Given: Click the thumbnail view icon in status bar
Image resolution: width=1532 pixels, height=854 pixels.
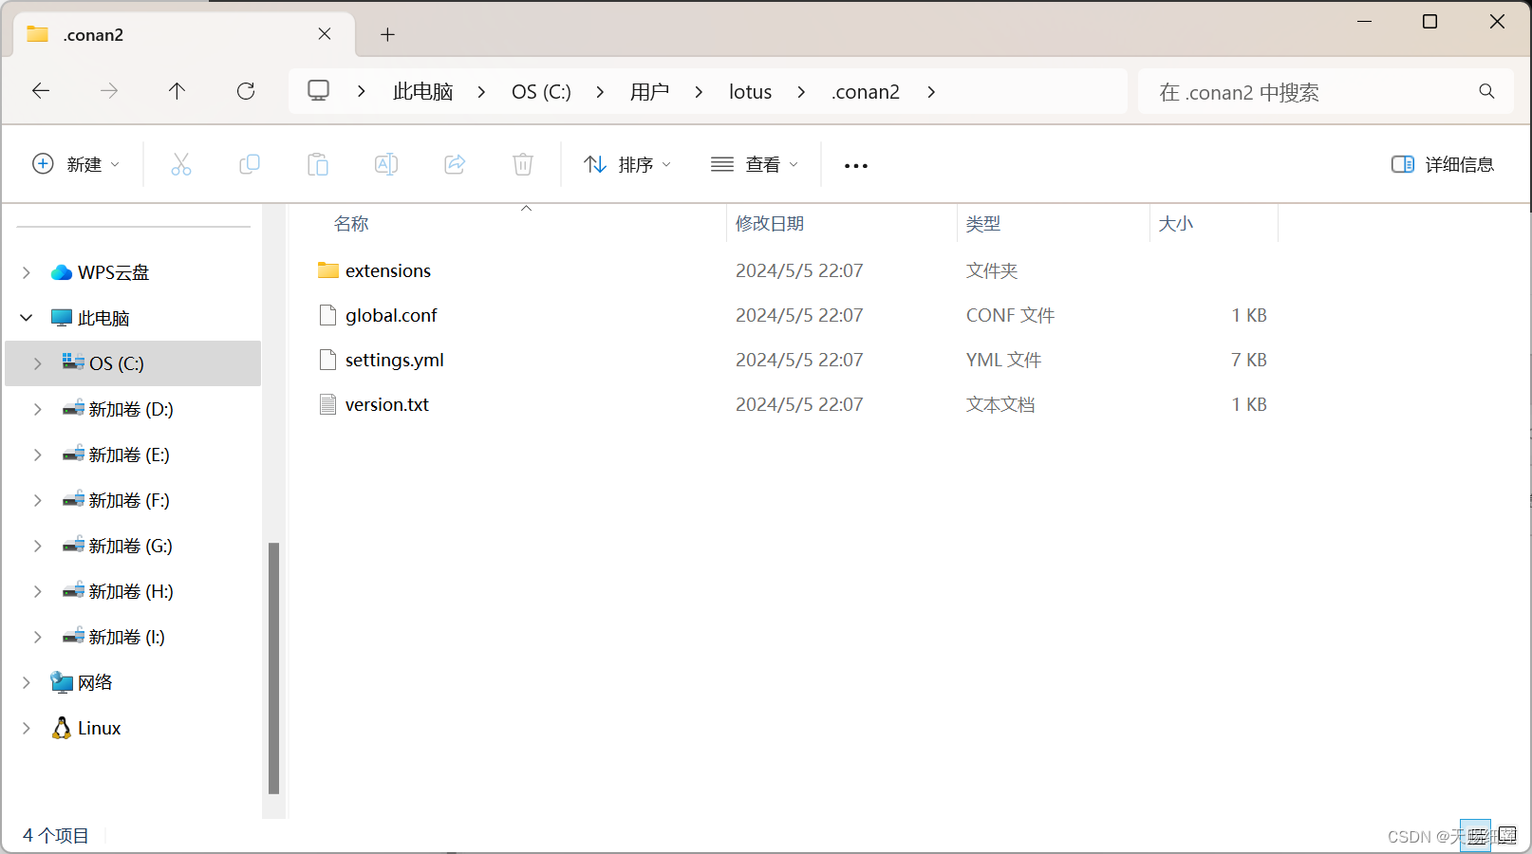Looking at the screenshot, I should coord(1507,835).
